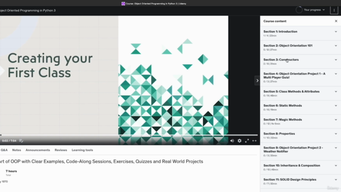Viewport: 341px width, 192px height.
Task: Open video settings gear icon
Action: click(239, 141)
